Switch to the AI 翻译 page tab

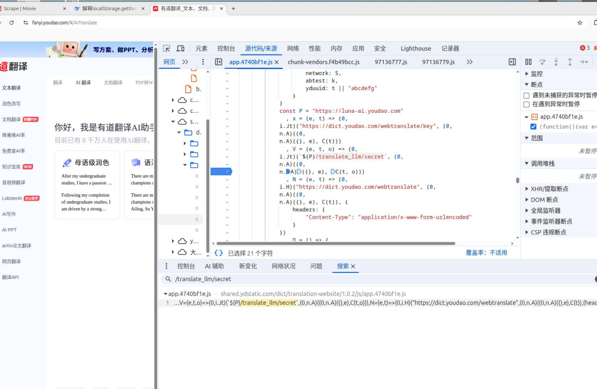point(83,82)
